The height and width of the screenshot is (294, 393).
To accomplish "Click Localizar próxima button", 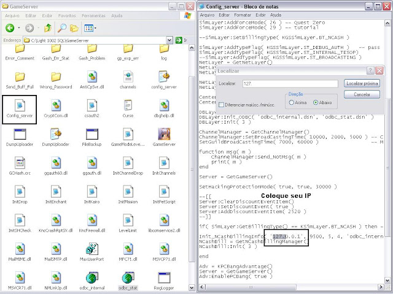I will pos(362,83).
